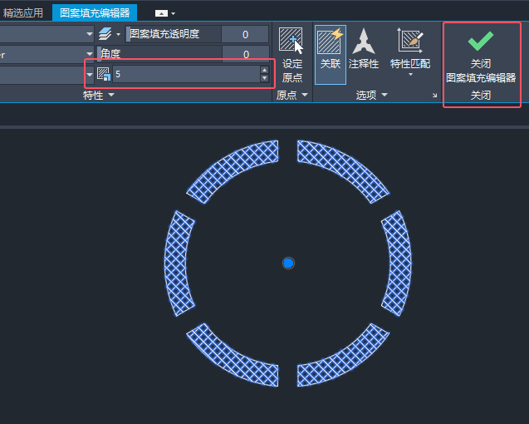Expand the 选项 panel

click(x=371, y=95)
